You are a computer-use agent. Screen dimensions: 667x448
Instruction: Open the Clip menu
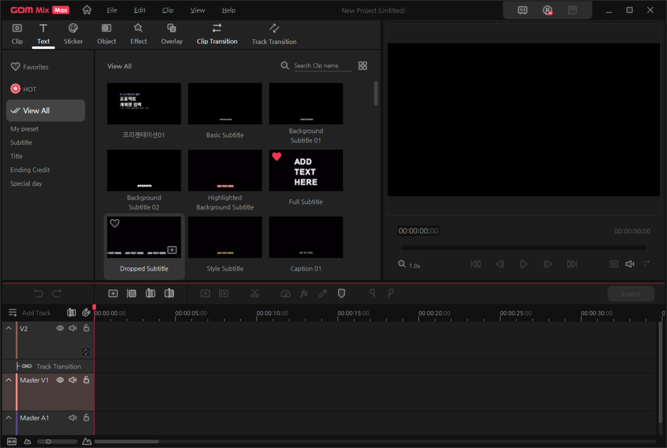click(168, 10)
